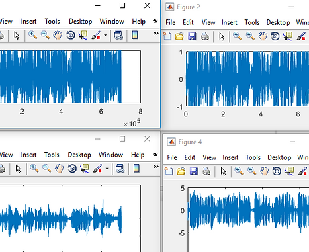The width and height of the screenshot is (309, 252).
Task: Enable Rotate 3D tool in Figure 4
Action: pyautogui.click(x=277, y=171)
